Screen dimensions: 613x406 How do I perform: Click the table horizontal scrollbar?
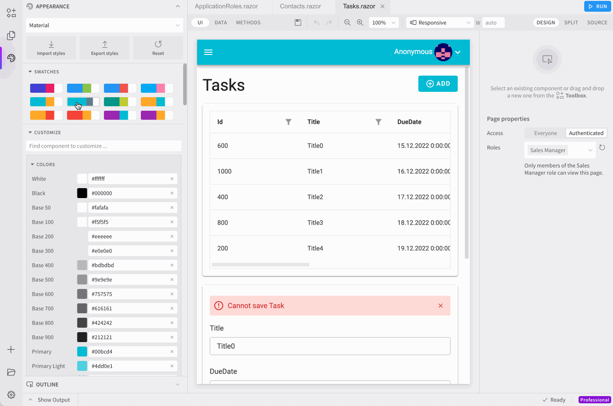coord(261,265)
